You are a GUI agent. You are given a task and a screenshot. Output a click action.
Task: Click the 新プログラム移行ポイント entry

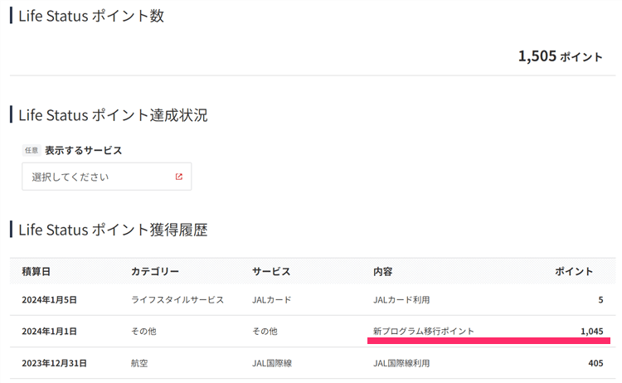click(424, 332)
